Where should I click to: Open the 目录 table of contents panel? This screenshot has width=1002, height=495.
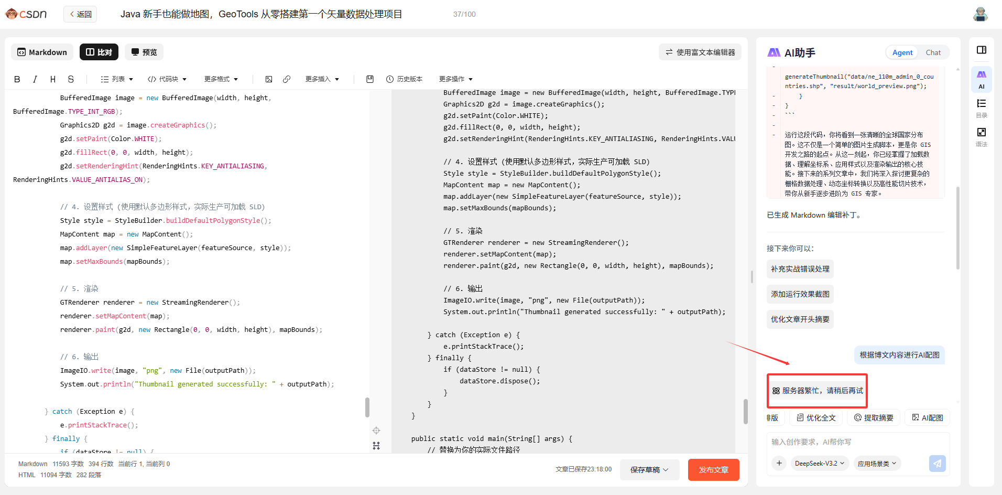[x=982, y=108]
